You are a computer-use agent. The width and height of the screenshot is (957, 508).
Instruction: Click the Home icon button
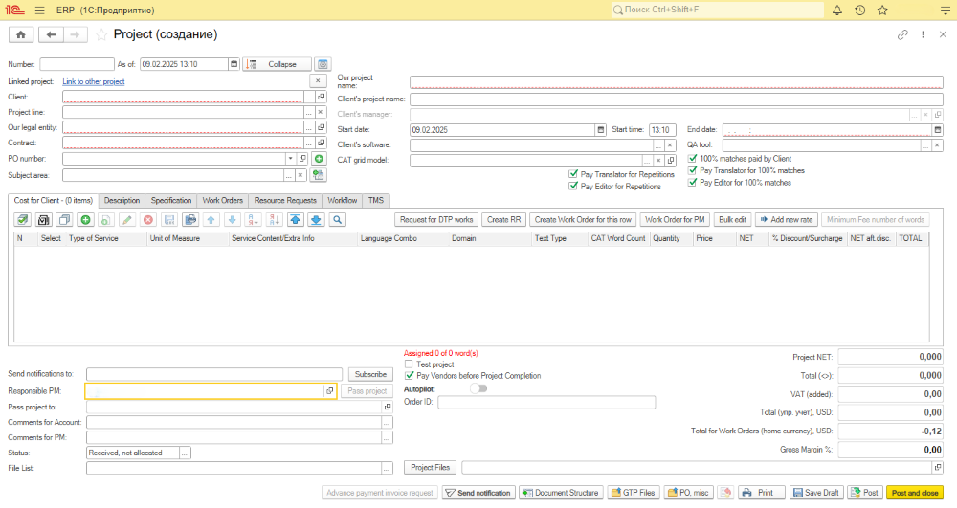coord(20,34)
